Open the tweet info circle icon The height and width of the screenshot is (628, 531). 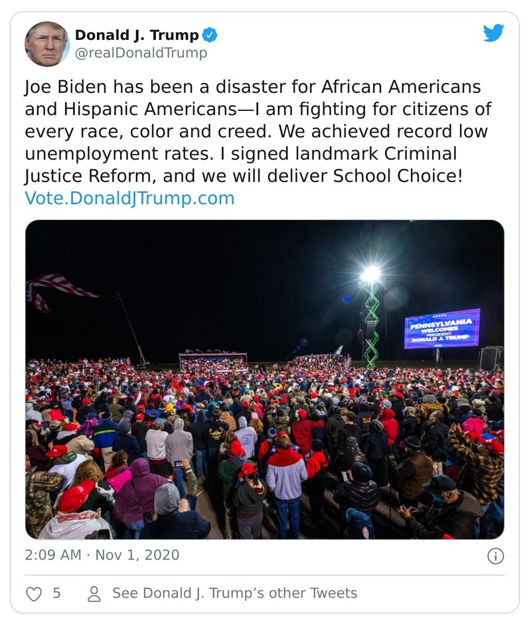pyautogui.click(x=495, y=556)
